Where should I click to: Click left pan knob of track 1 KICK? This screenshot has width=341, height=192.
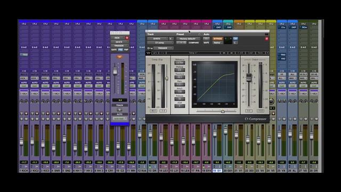pyautogui.click(x=21, y=101)
